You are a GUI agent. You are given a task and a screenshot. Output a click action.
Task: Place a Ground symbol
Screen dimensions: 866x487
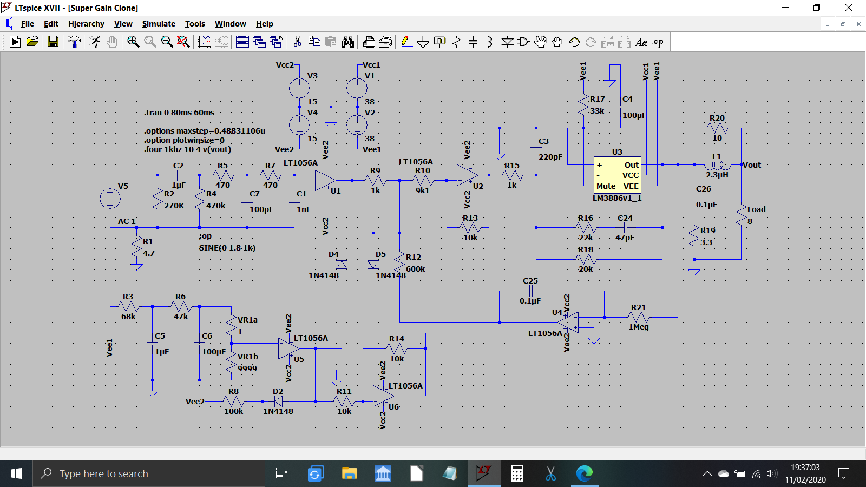pyautogui.click(x=423, y=42)
